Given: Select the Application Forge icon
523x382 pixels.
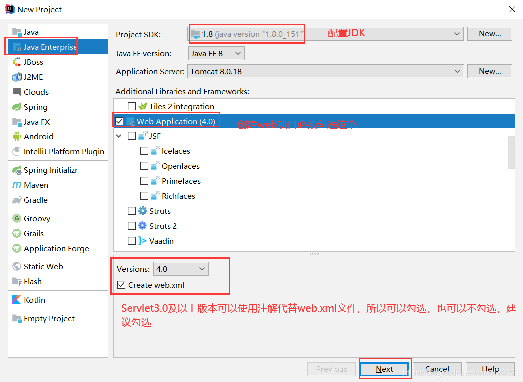Looking at the screenshot, I should 17,249.
